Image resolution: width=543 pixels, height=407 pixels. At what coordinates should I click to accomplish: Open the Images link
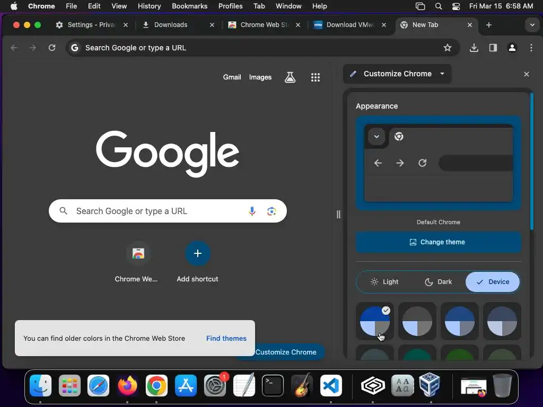(x=260, y=77)
